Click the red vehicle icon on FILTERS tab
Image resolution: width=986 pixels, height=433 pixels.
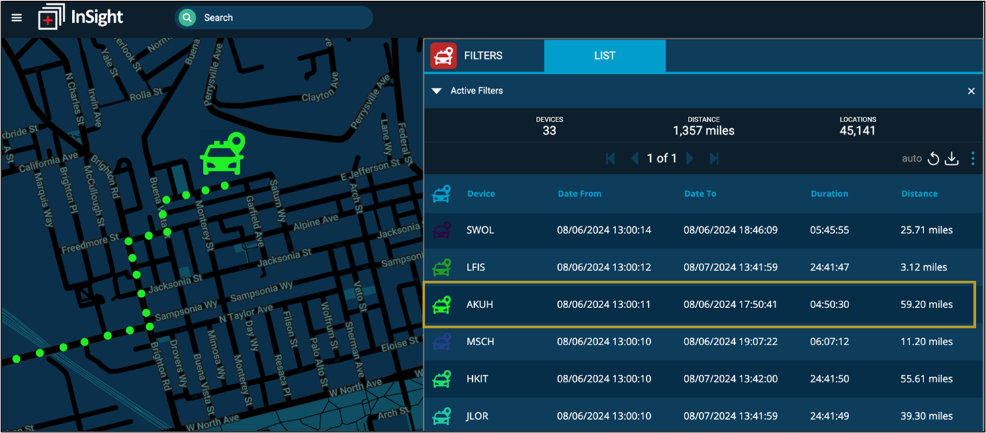coord(443,55)
